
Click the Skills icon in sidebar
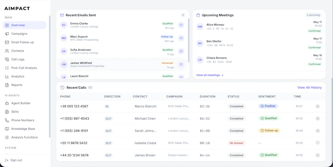point(7,112)
